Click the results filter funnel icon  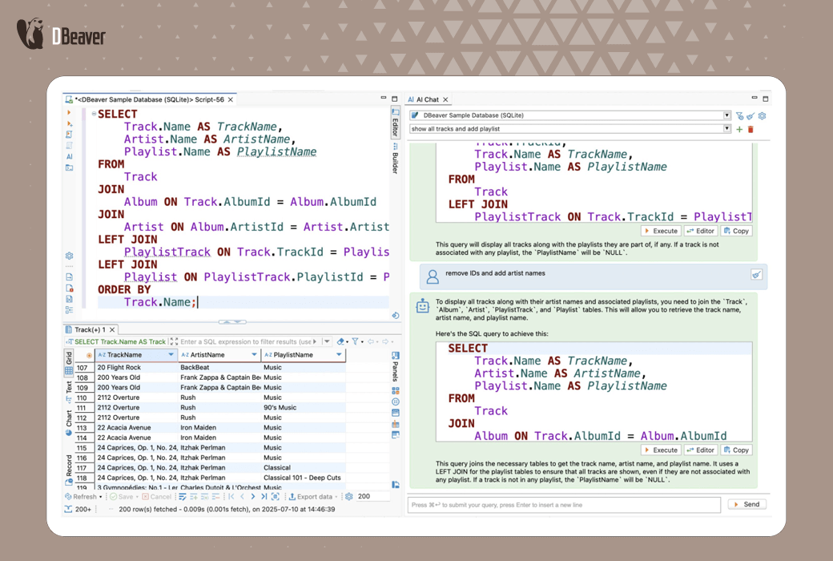(356, 341)
